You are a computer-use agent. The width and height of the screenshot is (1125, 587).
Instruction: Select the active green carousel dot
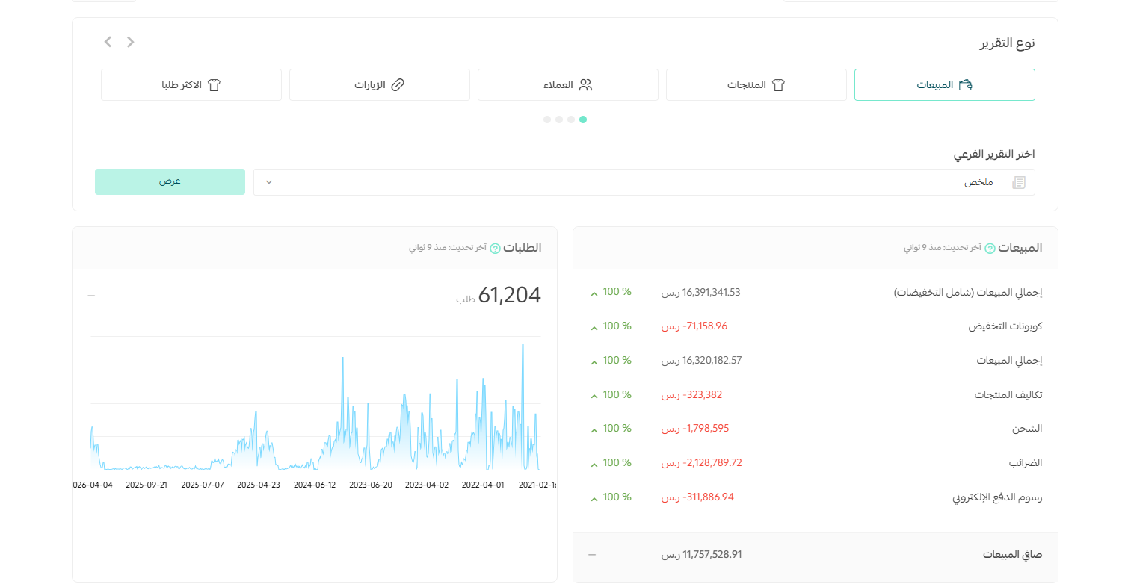tap(583, 119)
